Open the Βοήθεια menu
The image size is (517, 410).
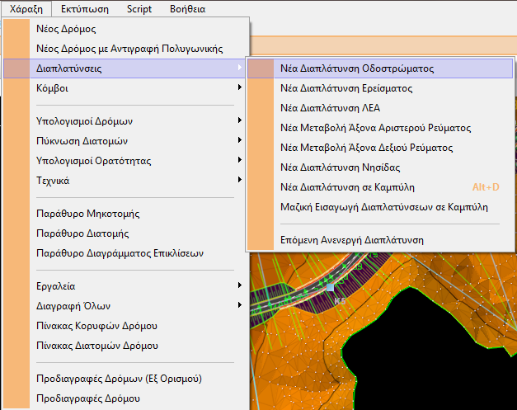(x=188, y=9)
